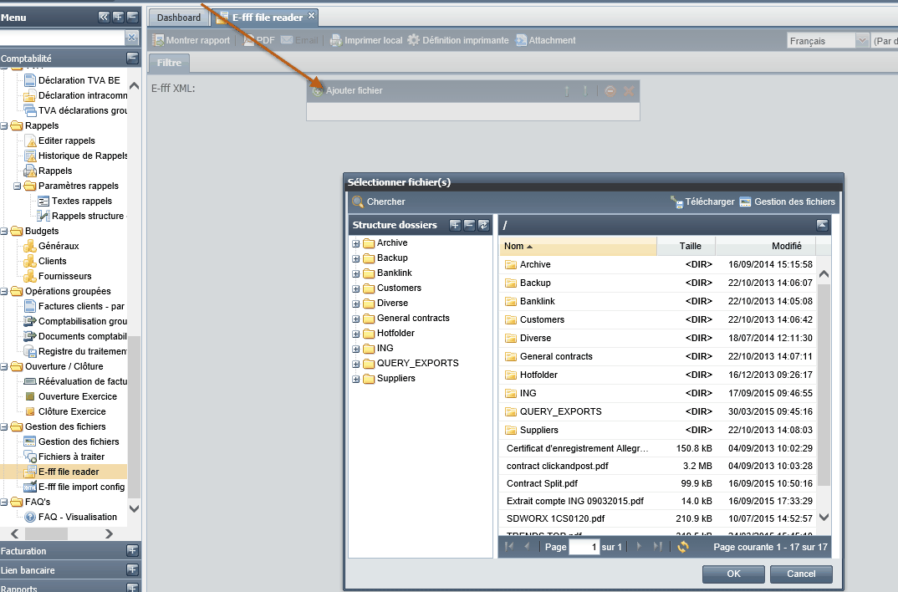Expand the Archive folder in tree

point(355,244)
